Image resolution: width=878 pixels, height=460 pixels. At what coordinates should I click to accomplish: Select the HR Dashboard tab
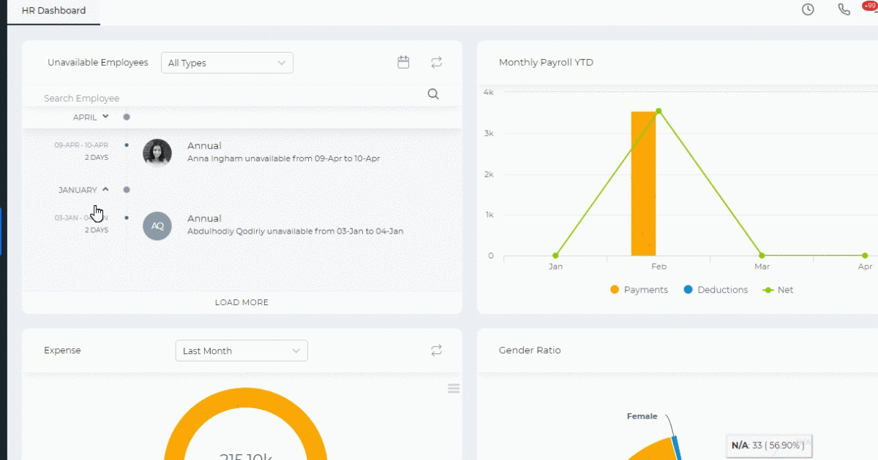pyautogui.click(x=53, y=11)
